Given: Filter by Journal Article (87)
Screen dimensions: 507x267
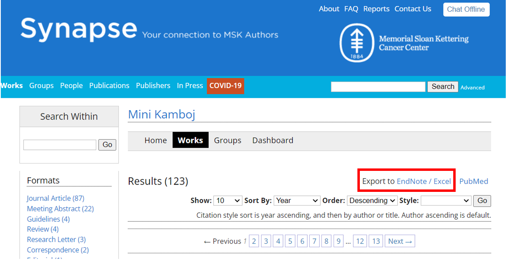Looking at the screenshot, I should pos(55,198).
